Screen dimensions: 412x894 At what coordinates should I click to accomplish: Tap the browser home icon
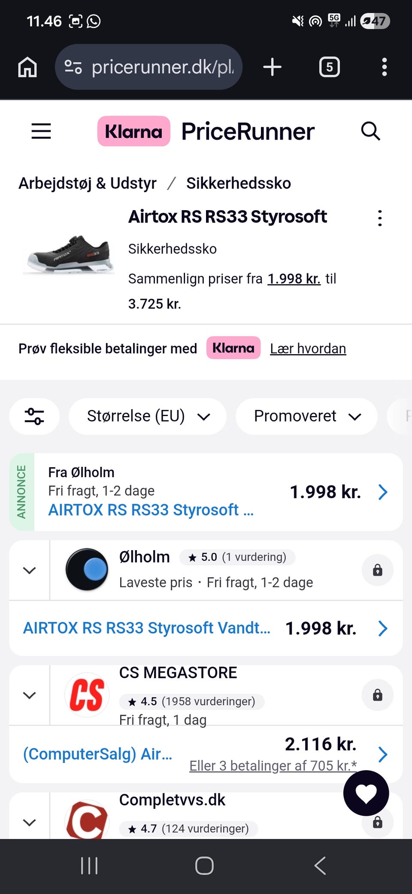(27, 67)
